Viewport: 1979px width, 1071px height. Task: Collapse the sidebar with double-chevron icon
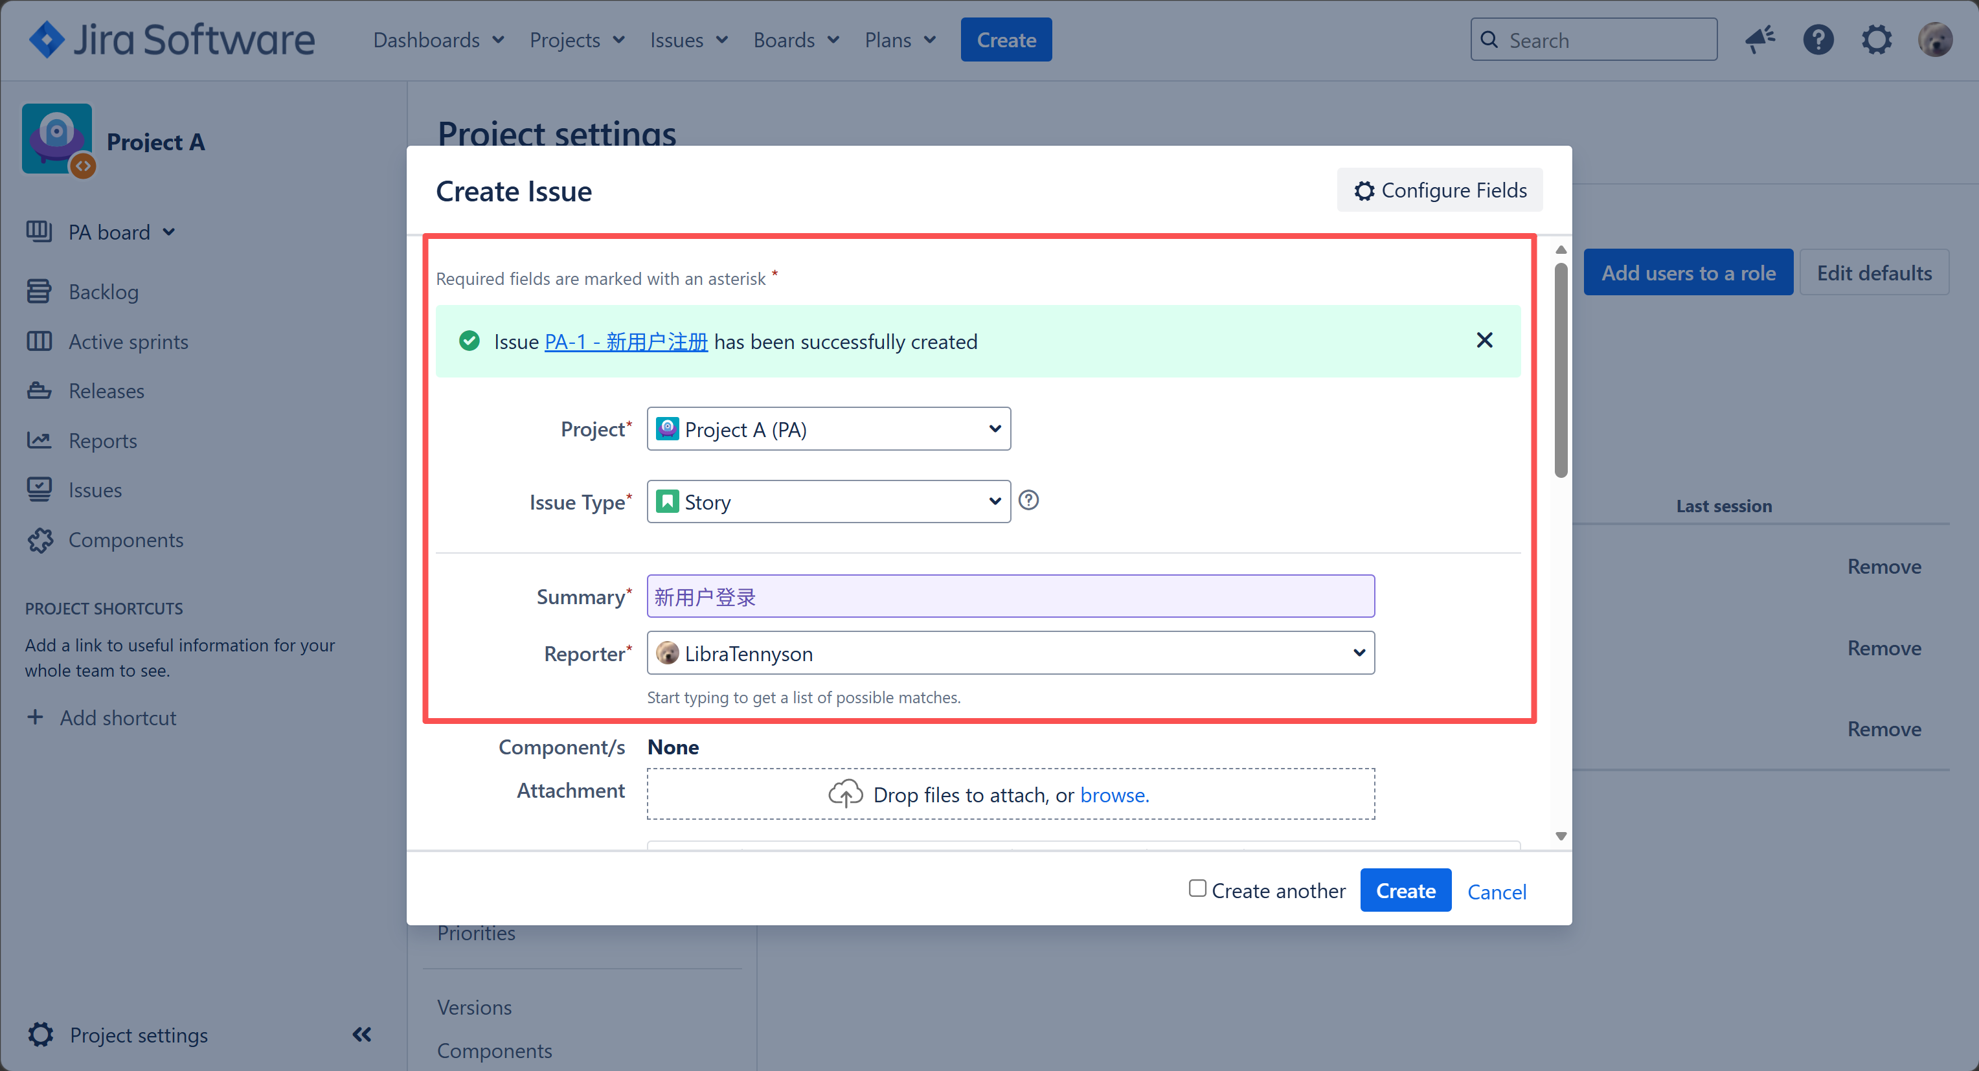click(x=362, y=1034)
